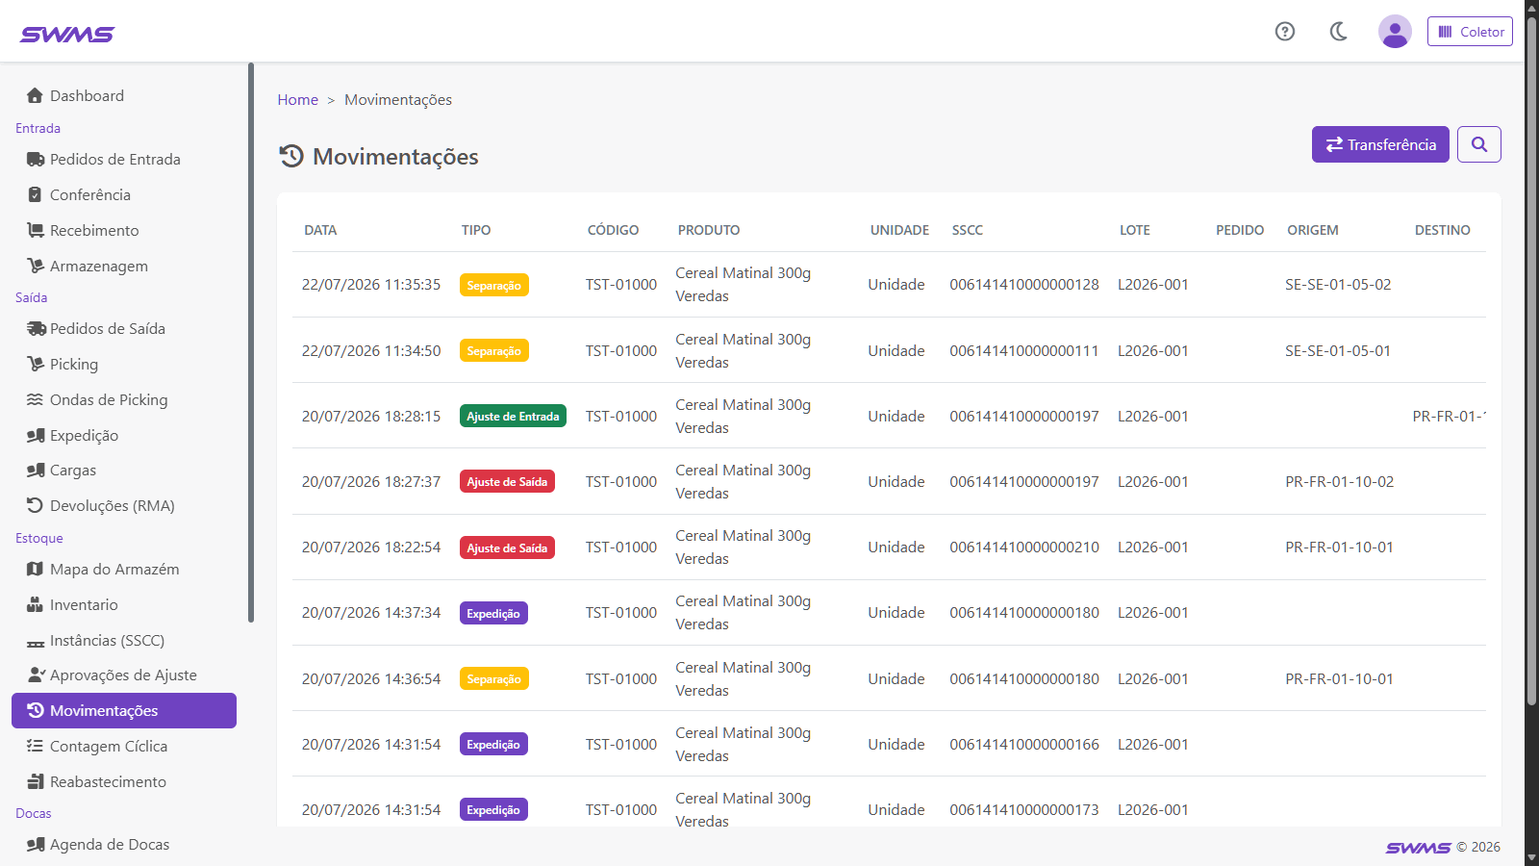Click the Inventario boxes icon

[35, 604]
